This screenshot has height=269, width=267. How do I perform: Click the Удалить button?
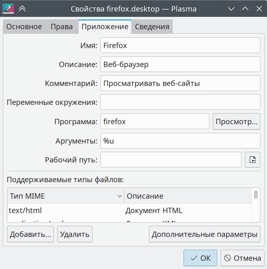75,234
